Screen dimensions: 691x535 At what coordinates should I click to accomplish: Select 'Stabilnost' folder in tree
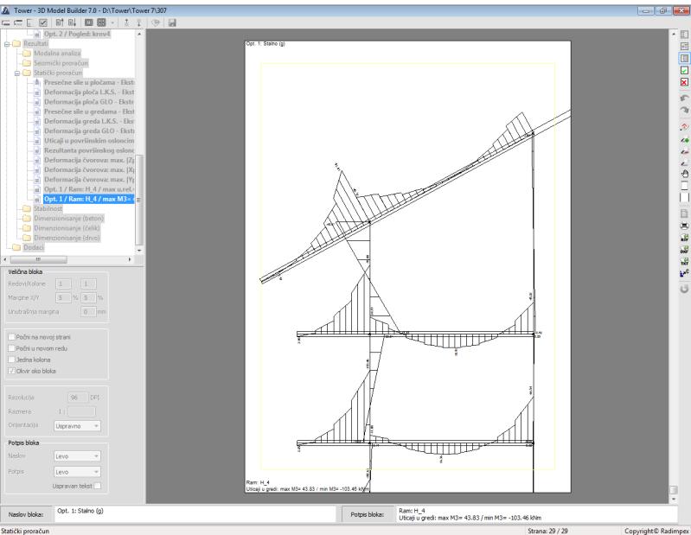tap(48, 208)
